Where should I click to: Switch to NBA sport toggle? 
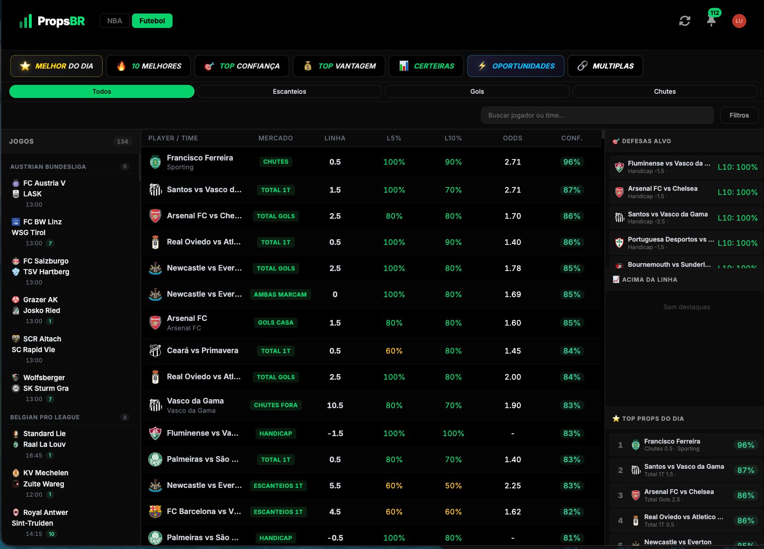click(114, 21)
